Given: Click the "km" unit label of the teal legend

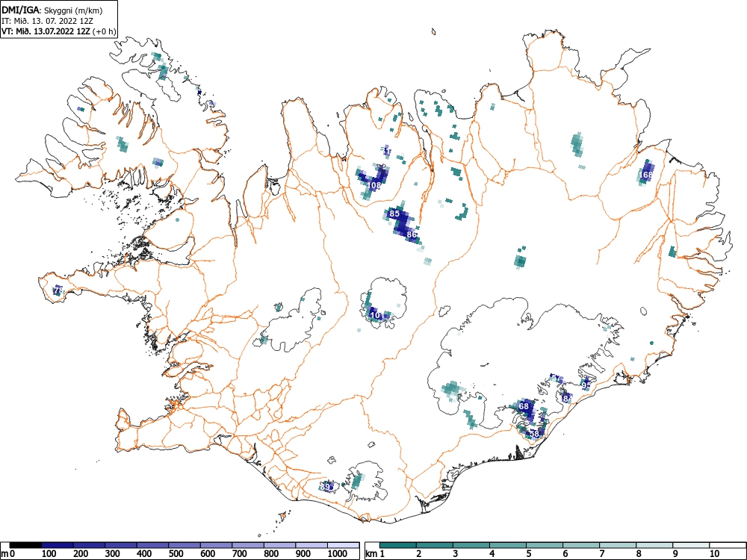Looking at the screenshot, I should click(371, 553).
